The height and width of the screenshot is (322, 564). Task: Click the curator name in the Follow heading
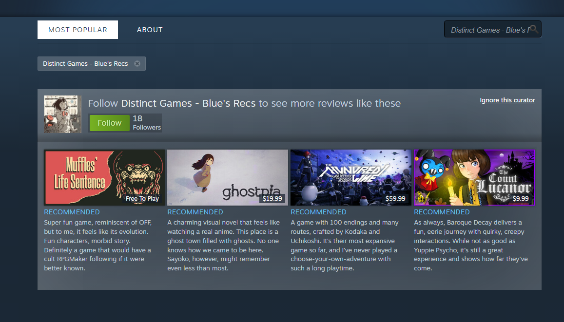click(188, 103)
